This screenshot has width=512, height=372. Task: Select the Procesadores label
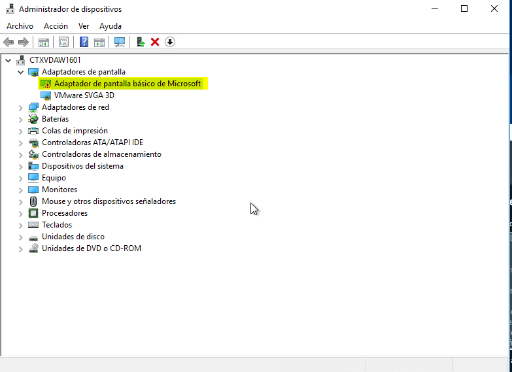coord(65,213)
